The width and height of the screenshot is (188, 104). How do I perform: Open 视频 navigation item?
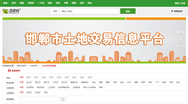(74, 3)
